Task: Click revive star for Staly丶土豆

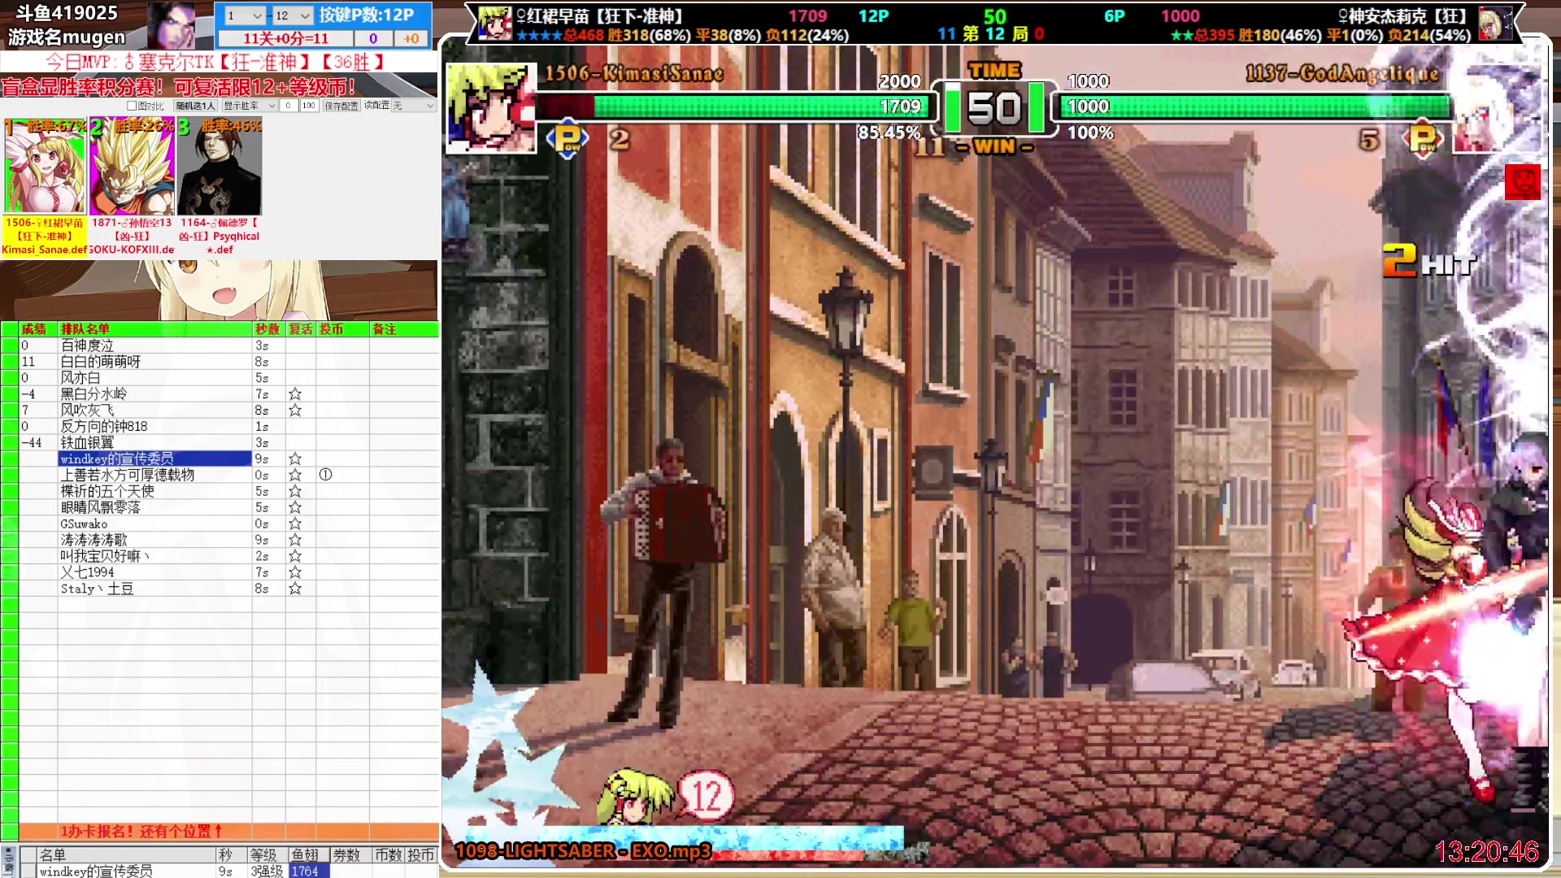Action: 295,589
